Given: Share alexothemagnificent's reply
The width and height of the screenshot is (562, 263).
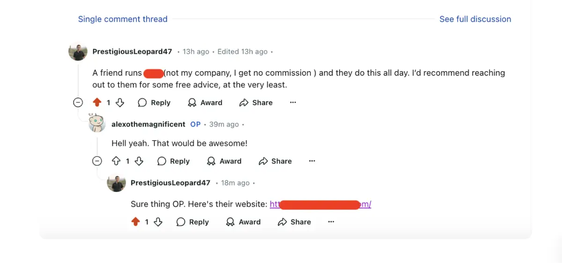Looking at the screenshot, I should [275, 161].
